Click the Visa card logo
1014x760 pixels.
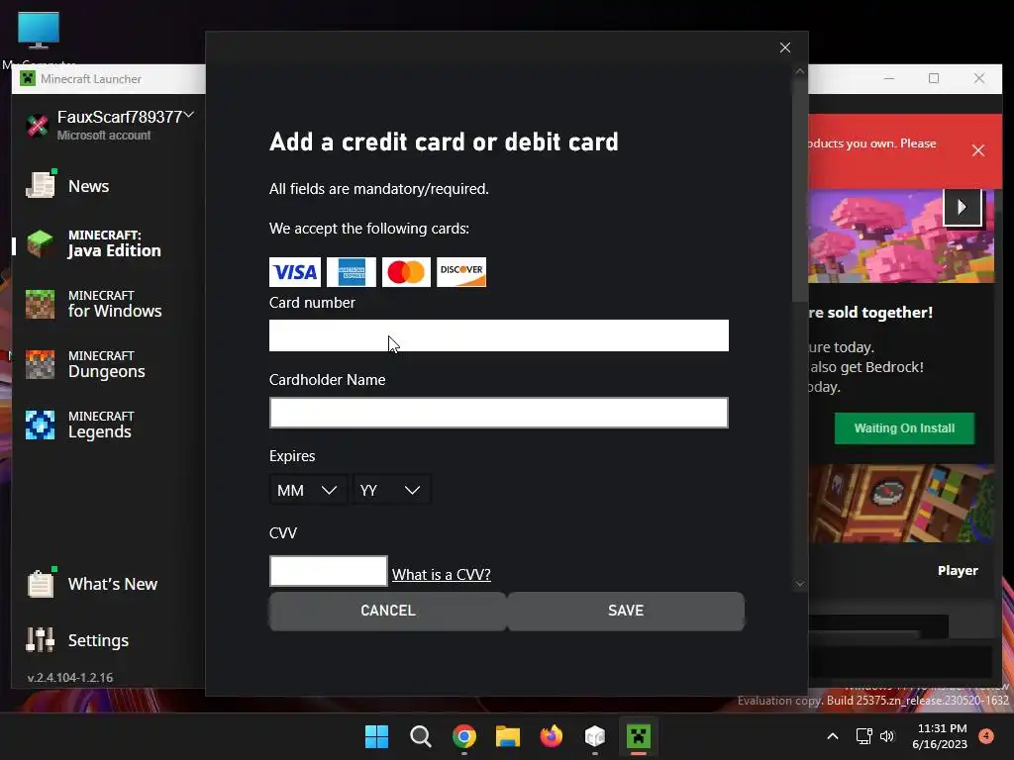tap(295, 272)
